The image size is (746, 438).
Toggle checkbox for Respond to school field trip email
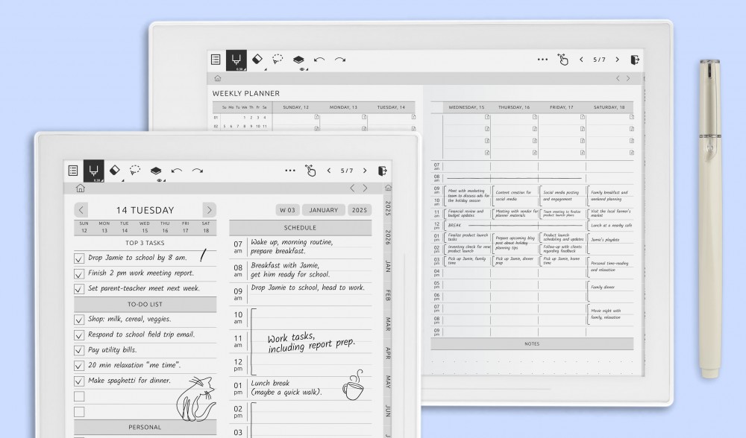pos(79,335)
